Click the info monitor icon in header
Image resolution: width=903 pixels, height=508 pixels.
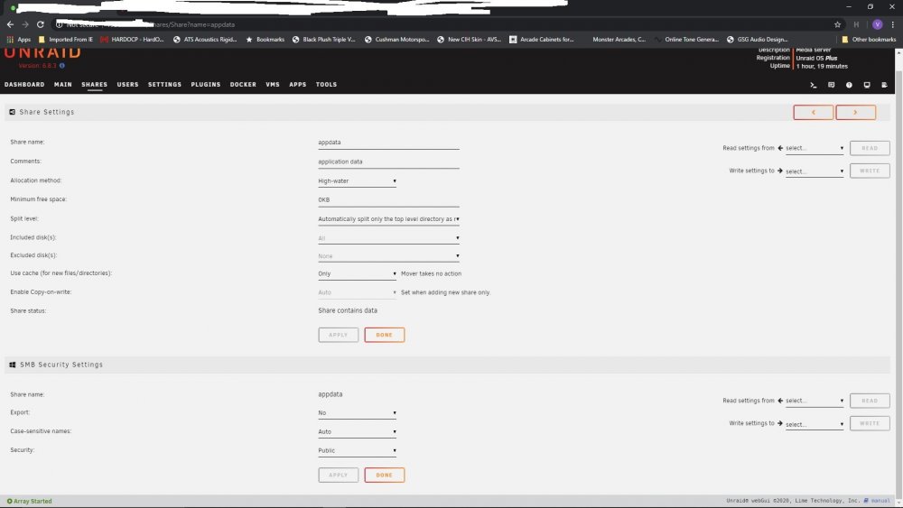point(867,85)
